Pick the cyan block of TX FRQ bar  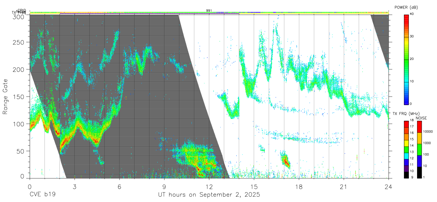(x=406, y=155)
